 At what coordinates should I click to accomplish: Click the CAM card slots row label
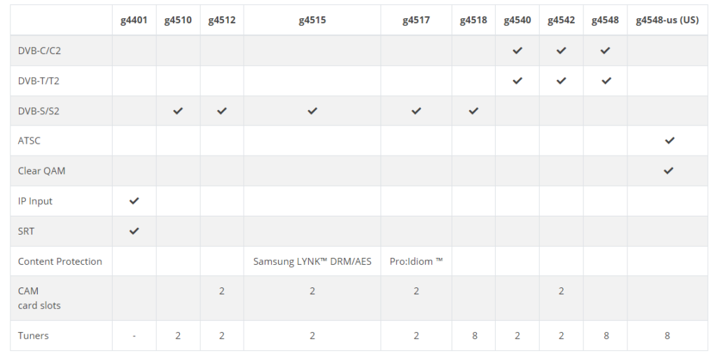click(39, 298)
